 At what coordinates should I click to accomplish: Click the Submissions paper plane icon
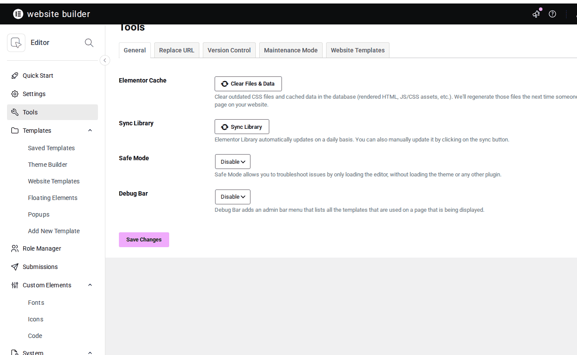pos(15,267)
